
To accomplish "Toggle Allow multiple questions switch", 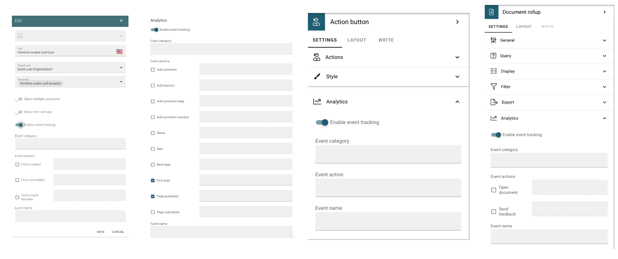I will pos(19,99).
